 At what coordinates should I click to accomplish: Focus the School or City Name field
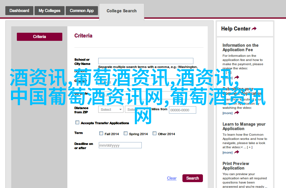(146, 61)
